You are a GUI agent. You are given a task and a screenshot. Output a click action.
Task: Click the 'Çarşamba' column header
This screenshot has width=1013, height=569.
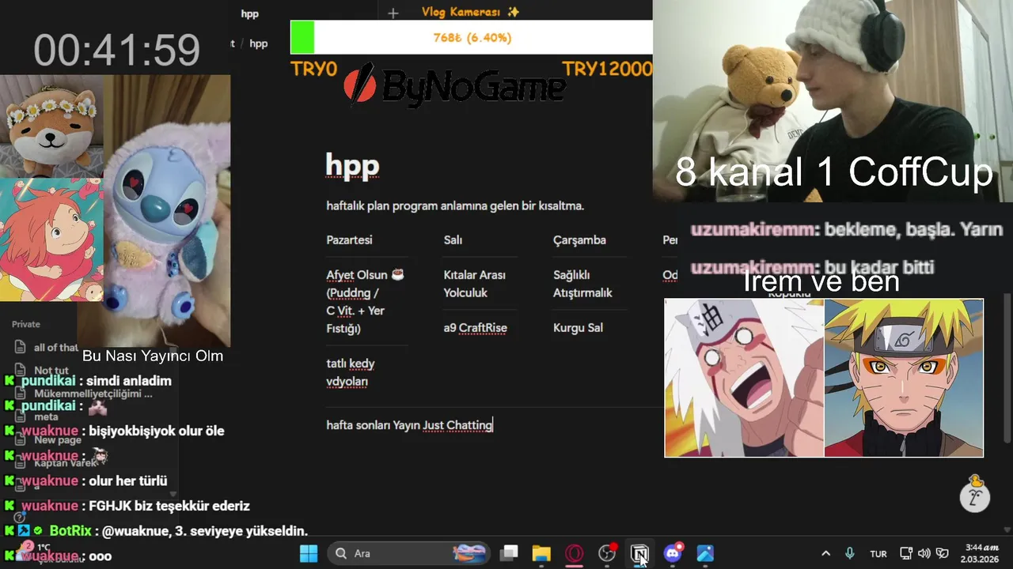click(579, 240)
